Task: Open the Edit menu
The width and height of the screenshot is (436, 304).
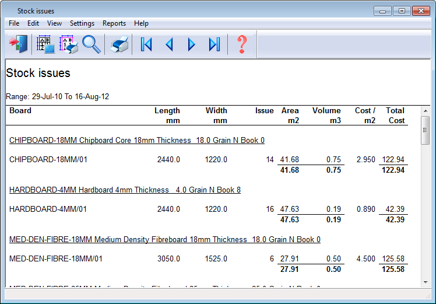Action: tap(33, 23)
